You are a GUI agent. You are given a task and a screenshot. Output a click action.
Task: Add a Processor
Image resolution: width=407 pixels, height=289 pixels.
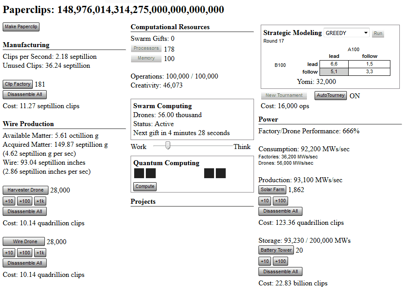[146, 48]
